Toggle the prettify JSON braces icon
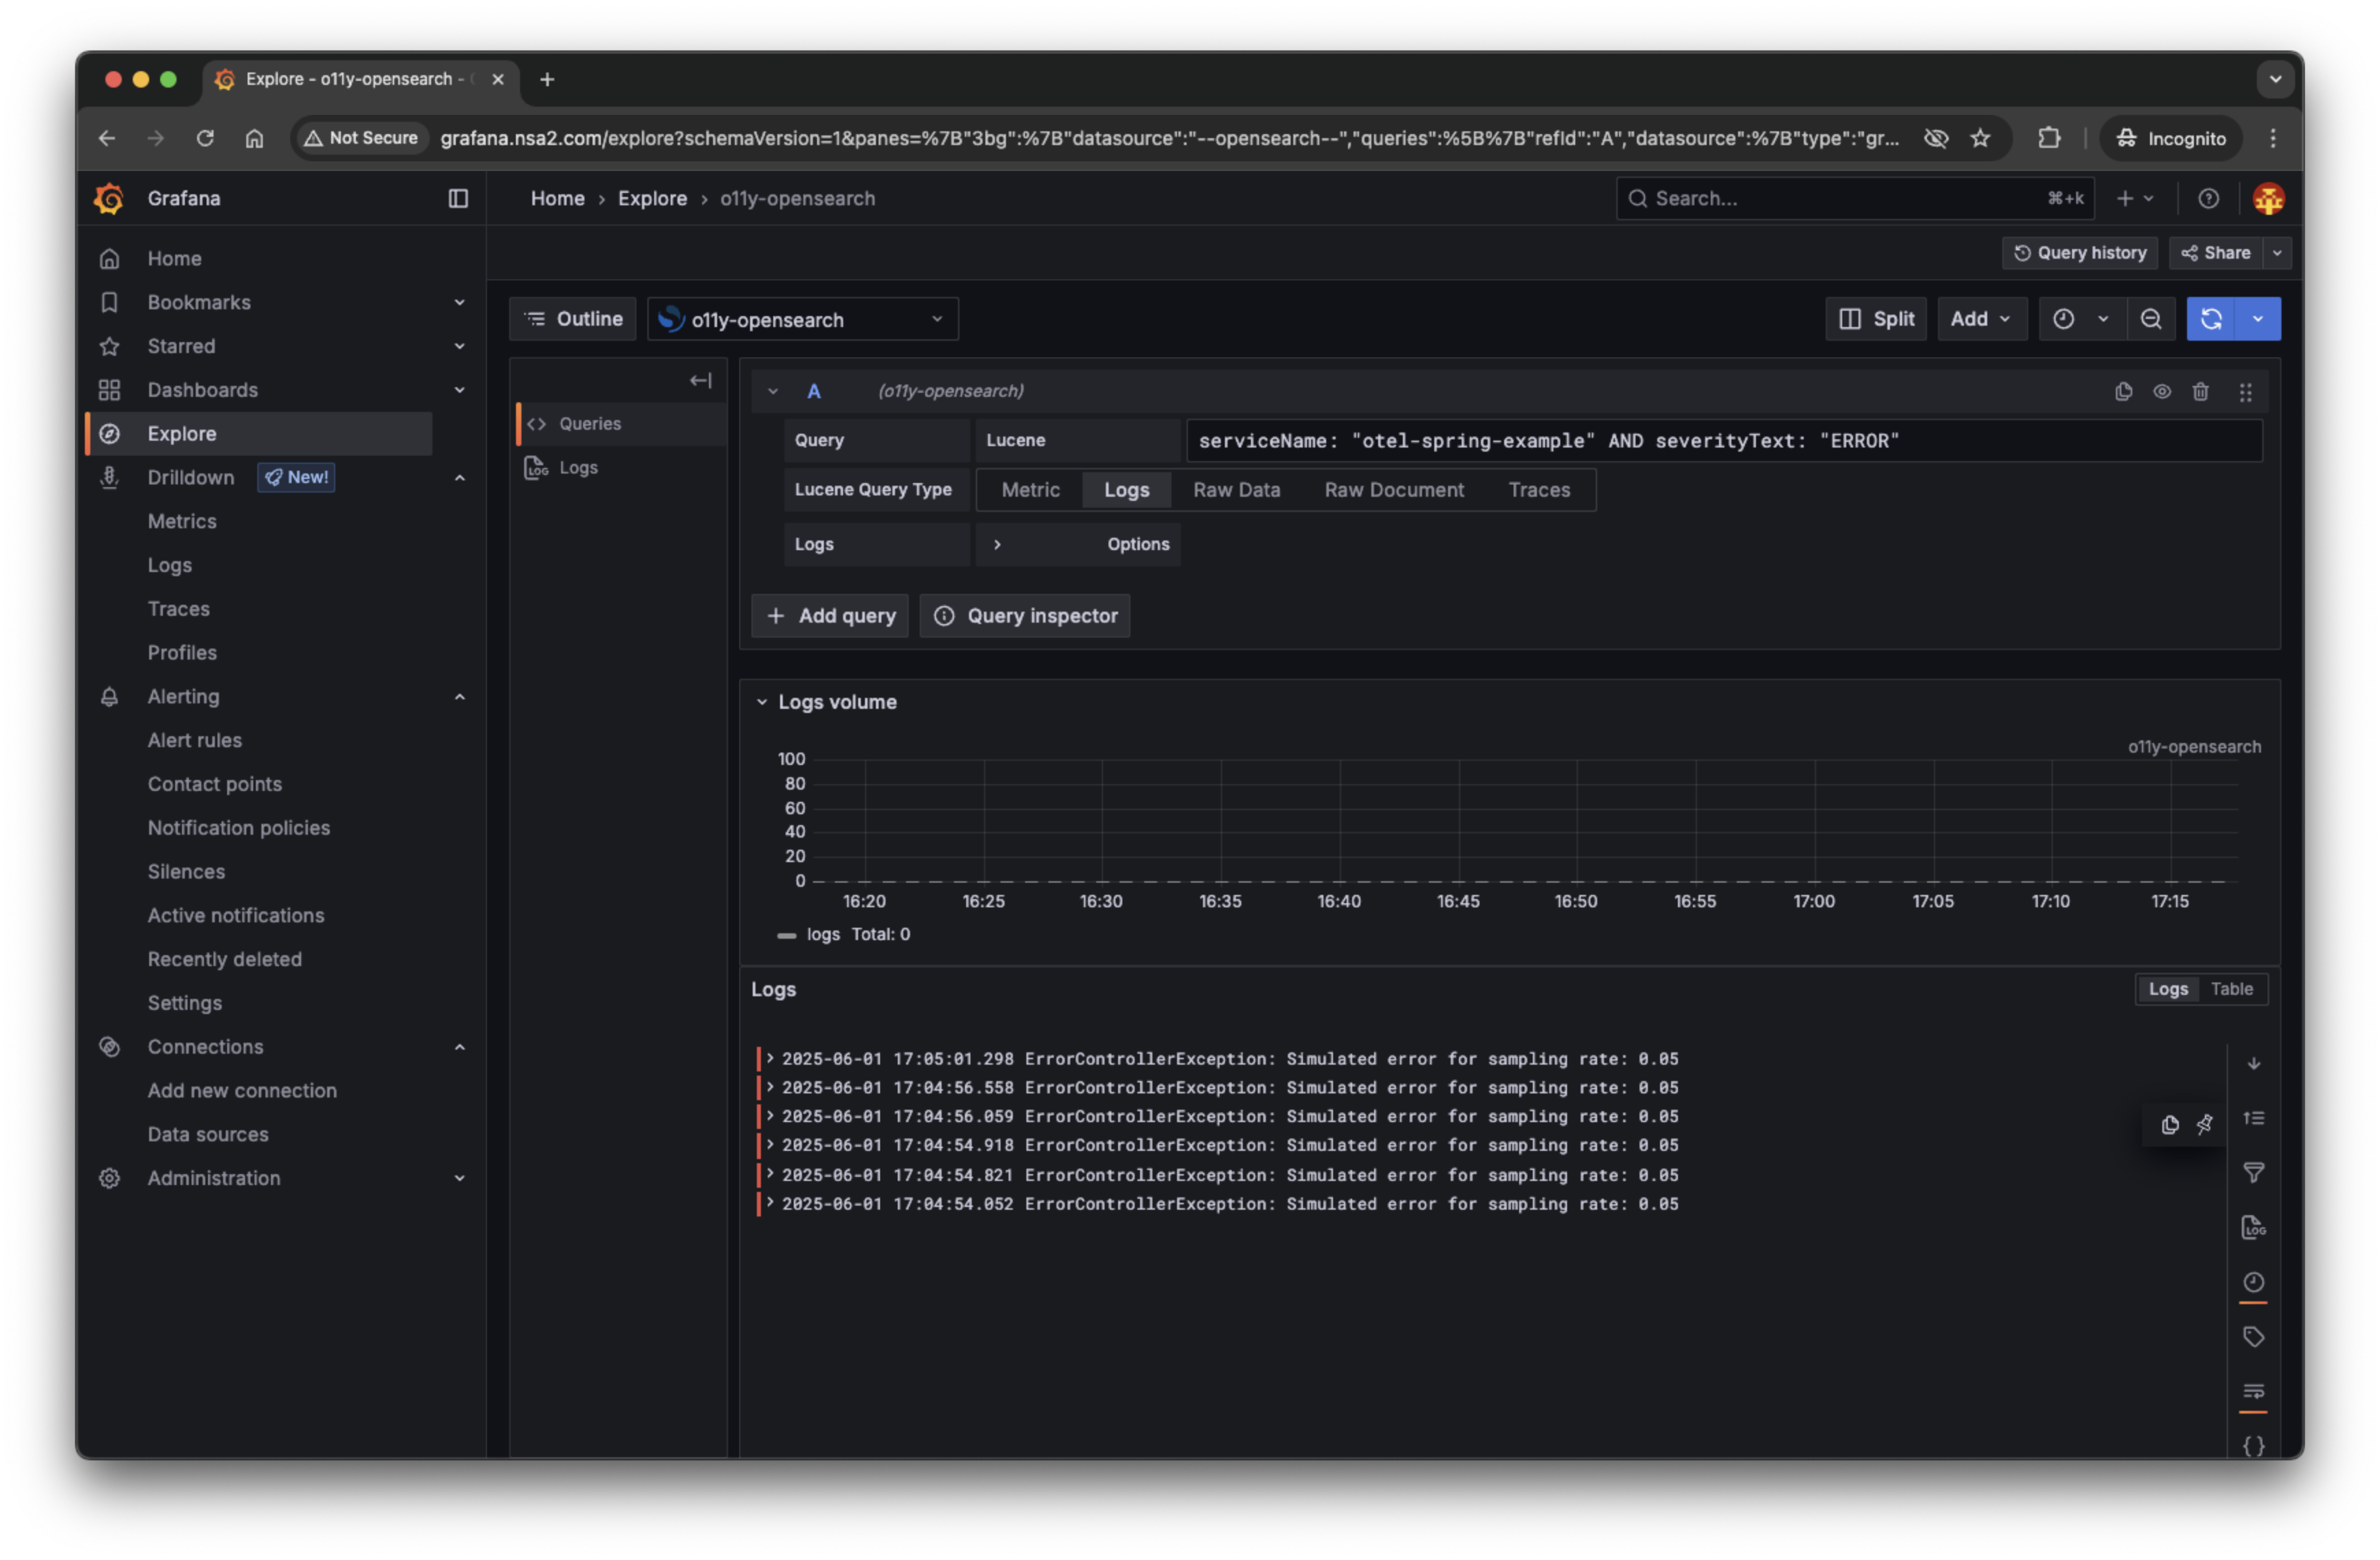 pos(2253,1446)
